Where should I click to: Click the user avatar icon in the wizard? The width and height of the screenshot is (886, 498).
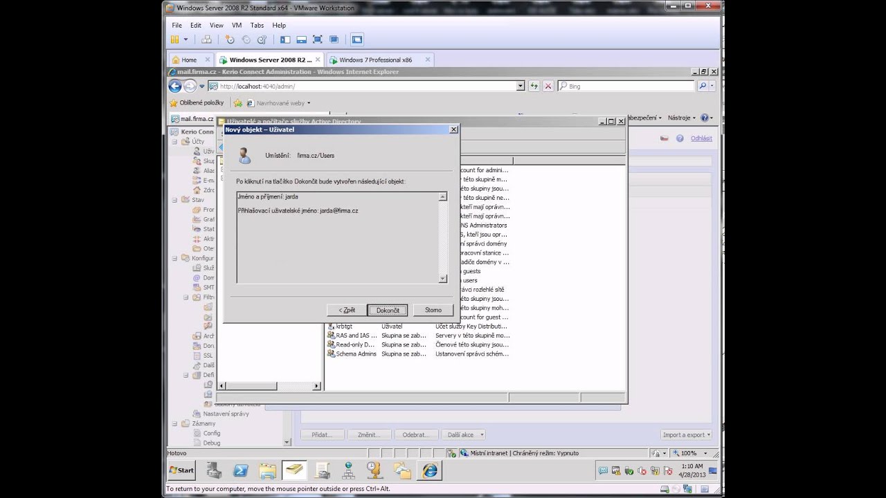(244, 155)
